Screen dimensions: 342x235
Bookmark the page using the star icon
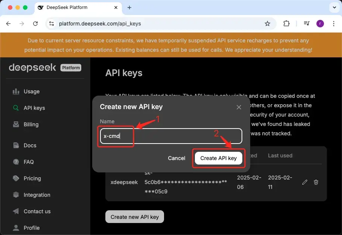[268, 23]
